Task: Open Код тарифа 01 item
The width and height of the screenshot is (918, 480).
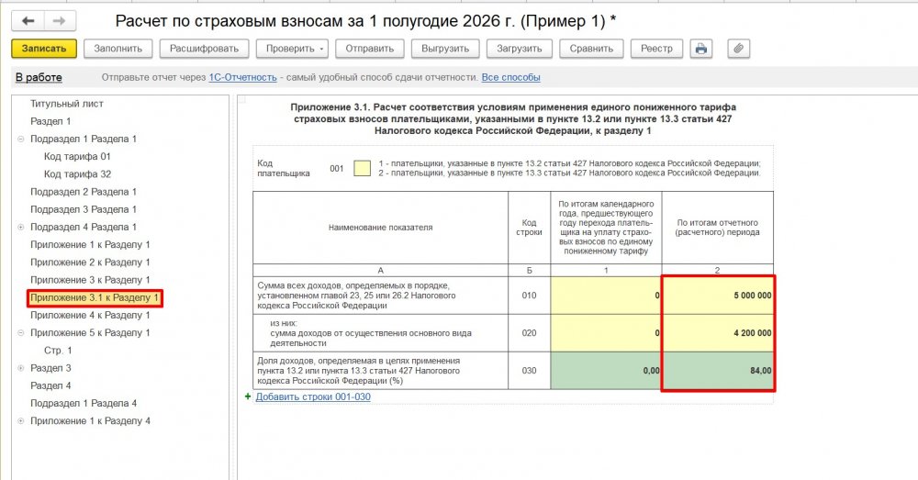Action: pos(77,156)
